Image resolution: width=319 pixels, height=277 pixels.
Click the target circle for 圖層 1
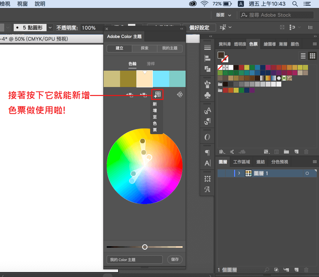(x=307, y=173)
